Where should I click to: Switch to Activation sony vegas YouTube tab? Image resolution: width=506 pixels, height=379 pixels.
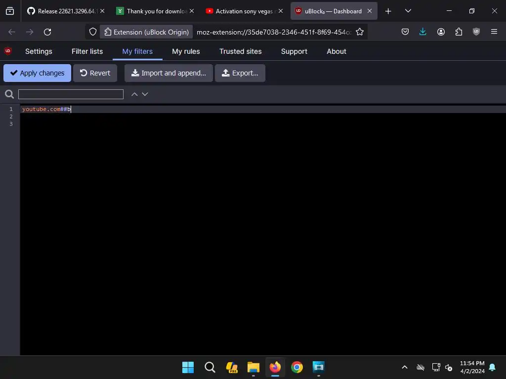(241, 11)
